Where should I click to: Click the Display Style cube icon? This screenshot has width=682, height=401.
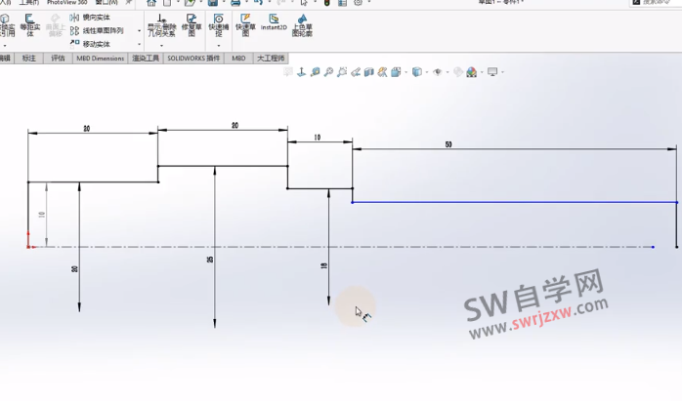pos(416,72)
